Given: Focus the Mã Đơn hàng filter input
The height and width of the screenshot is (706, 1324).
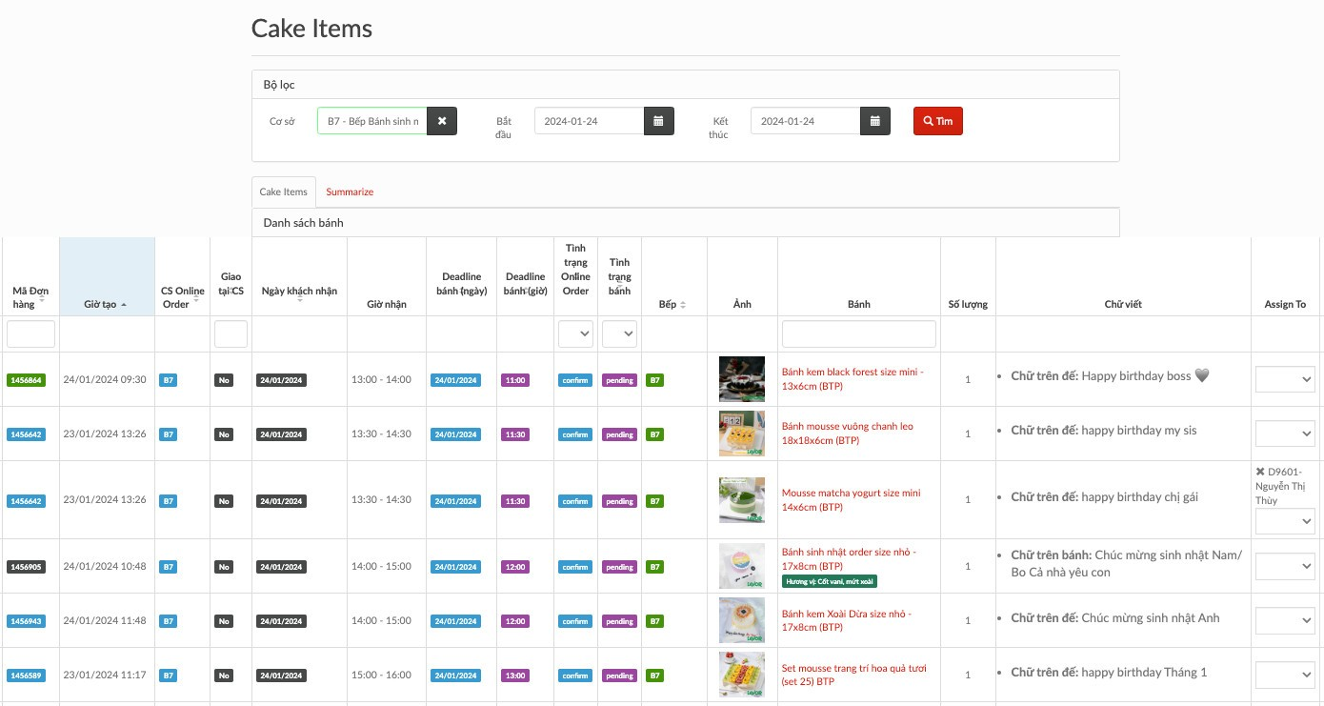Looking at the screenshot, I should 30,333.
